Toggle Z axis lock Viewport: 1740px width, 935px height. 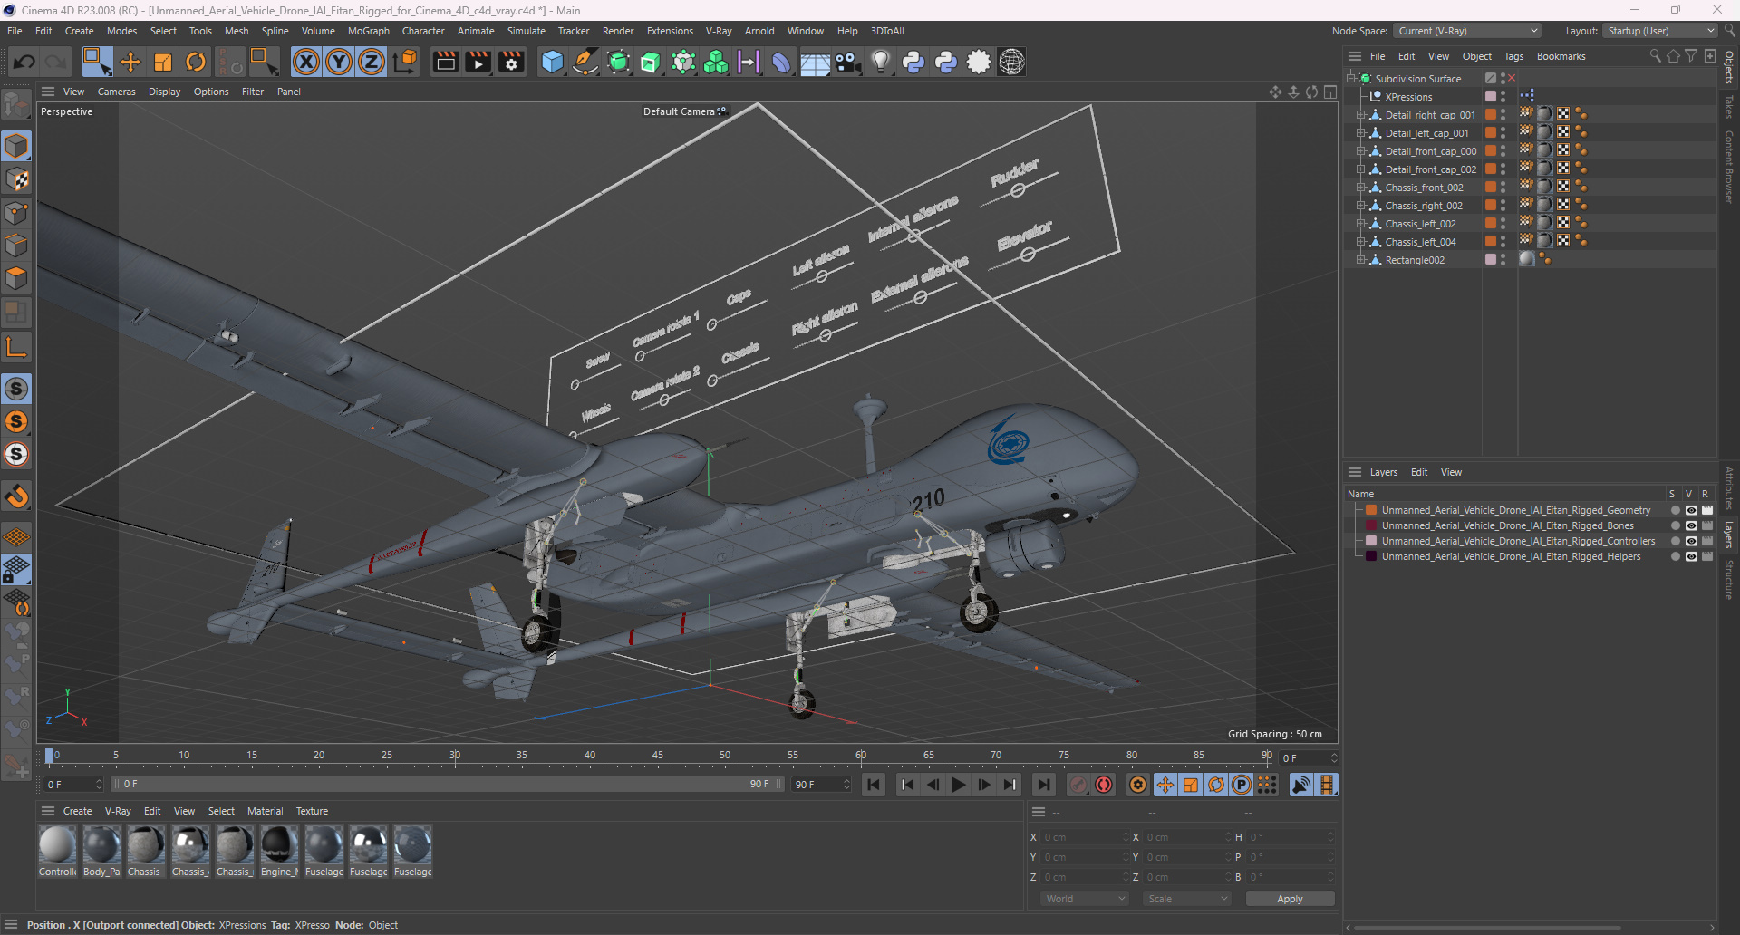point(372,62)
